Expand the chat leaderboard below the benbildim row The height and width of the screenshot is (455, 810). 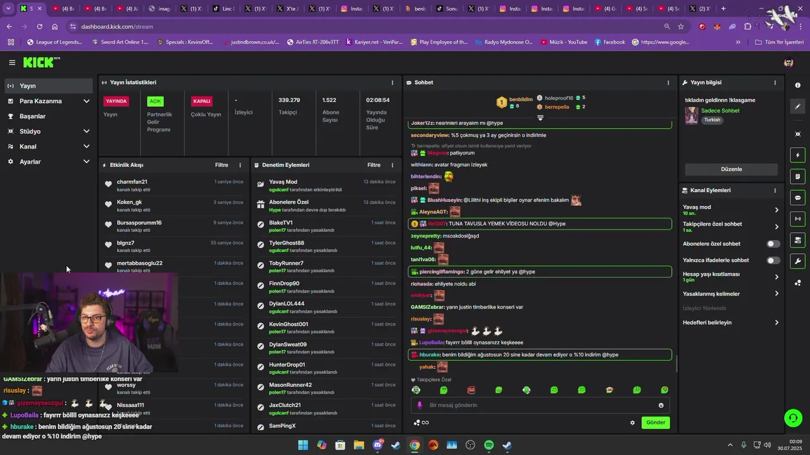pos(540,118)
